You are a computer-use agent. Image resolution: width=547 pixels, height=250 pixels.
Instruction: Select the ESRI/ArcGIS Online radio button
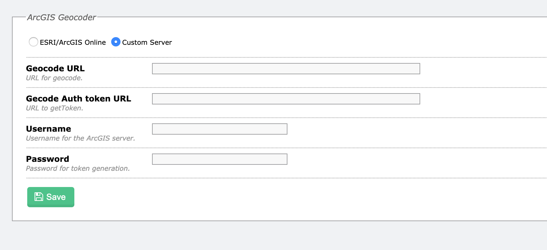pyautogui.click(x=34, y=42)
